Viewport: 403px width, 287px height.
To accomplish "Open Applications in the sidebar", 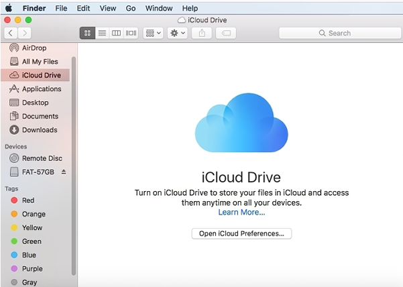I will point(36,89).
